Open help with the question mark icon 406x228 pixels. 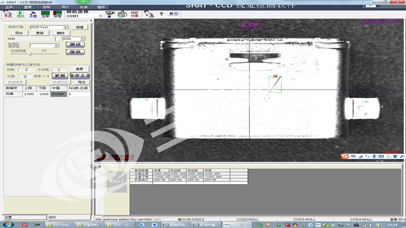click(161, 14)
